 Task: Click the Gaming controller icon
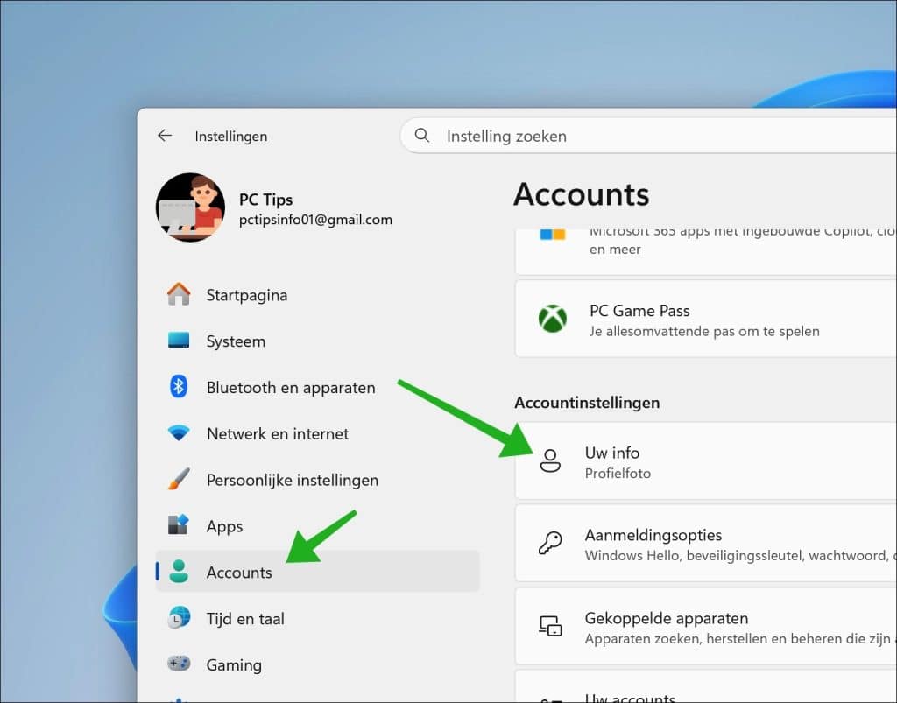(x=179, y=664)
